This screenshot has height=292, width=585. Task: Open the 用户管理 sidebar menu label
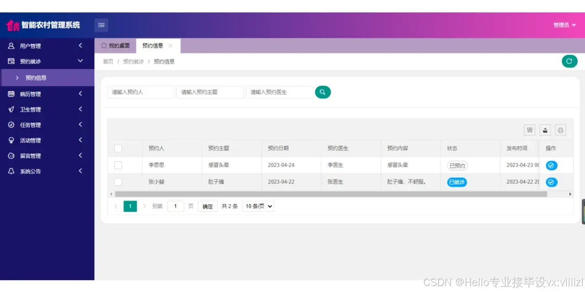(x=30, y=46)
